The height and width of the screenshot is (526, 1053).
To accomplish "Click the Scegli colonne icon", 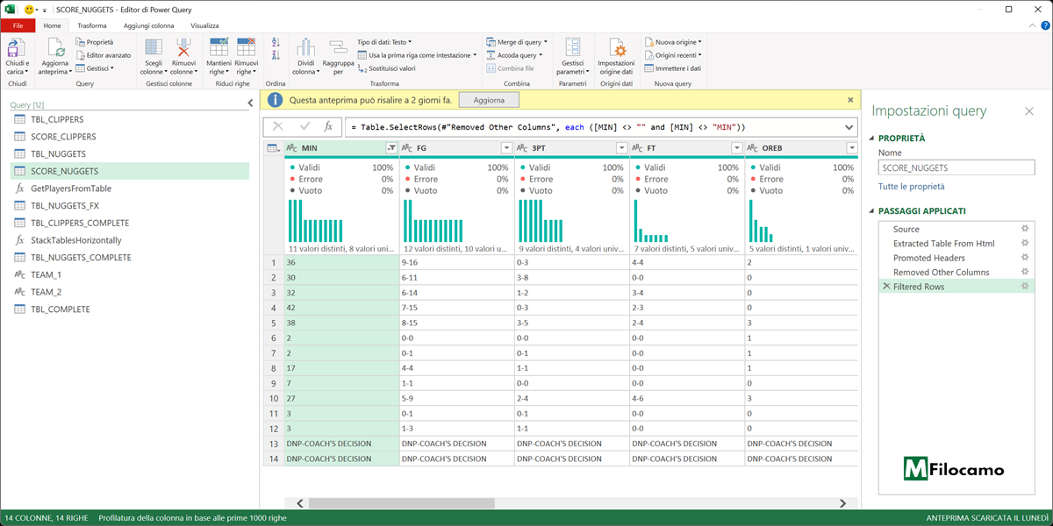I will coord(154,48).
